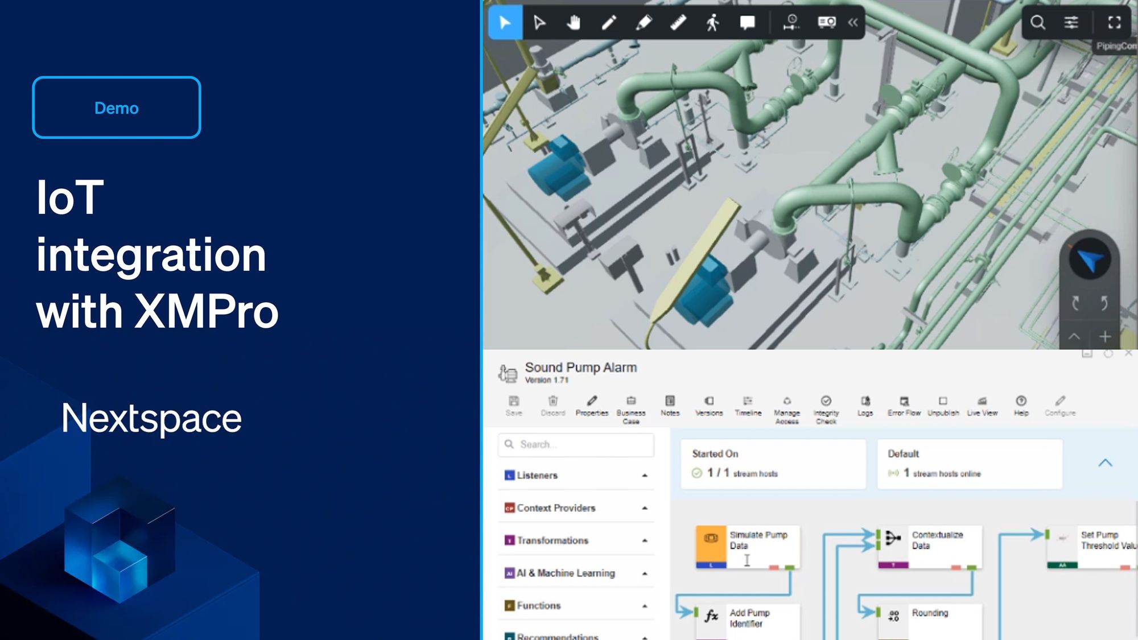Open the Integrity Check tool

[x=826, y=405]
